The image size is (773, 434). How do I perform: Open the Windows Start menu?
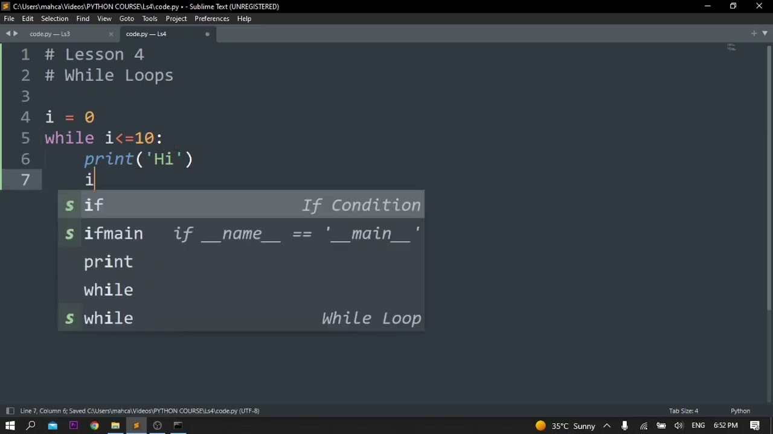[x=10, y=426]
